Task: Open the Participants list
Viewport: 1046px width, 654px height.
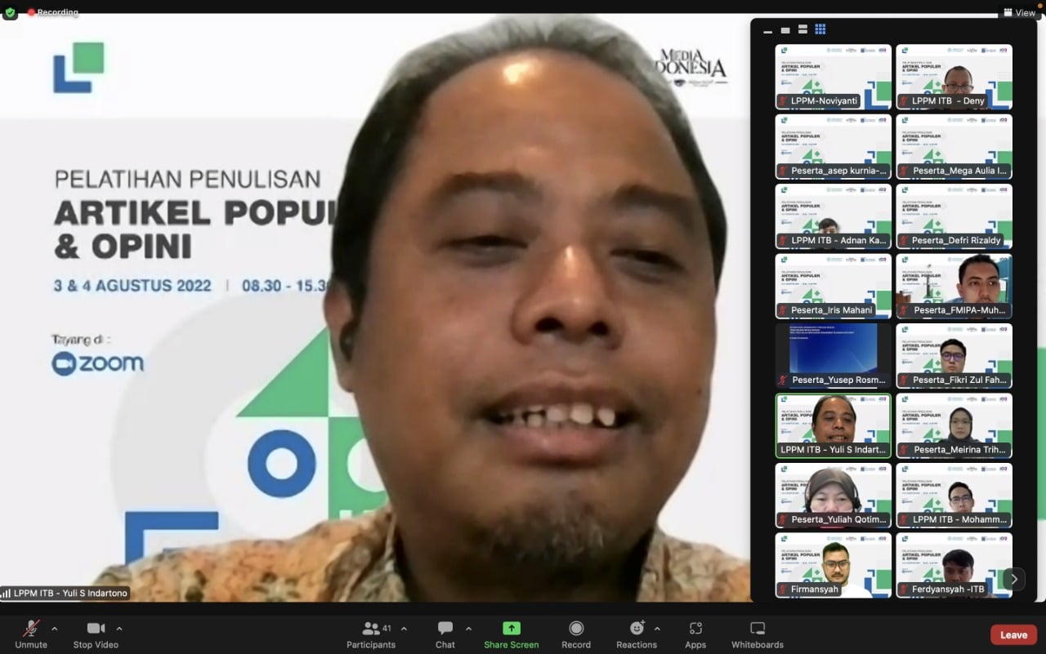Action: pos(370,634)
